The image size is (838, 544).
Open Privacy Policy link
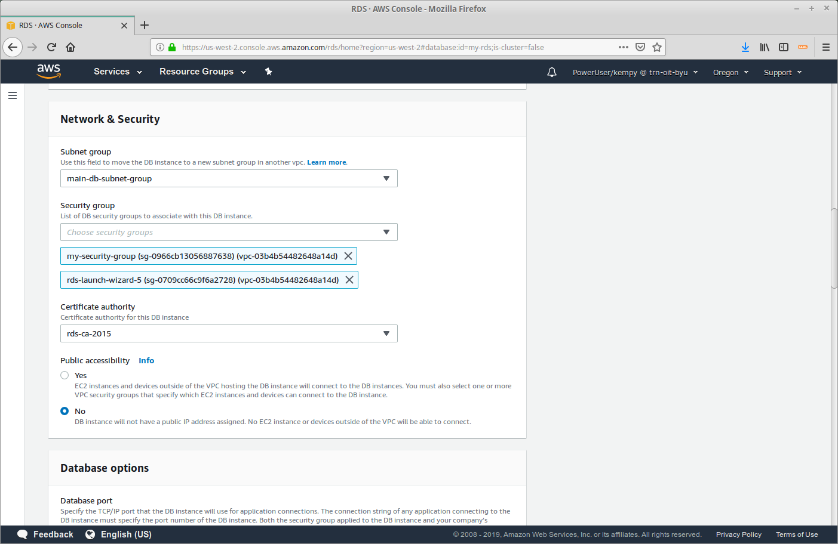tap(739, 534)
